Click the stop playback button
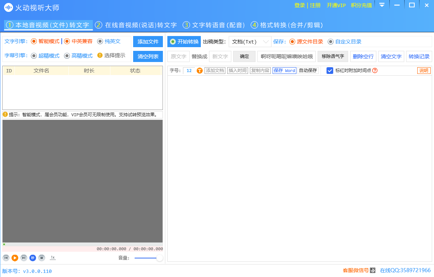Screen dimensions: 434x277 (42, 258)
